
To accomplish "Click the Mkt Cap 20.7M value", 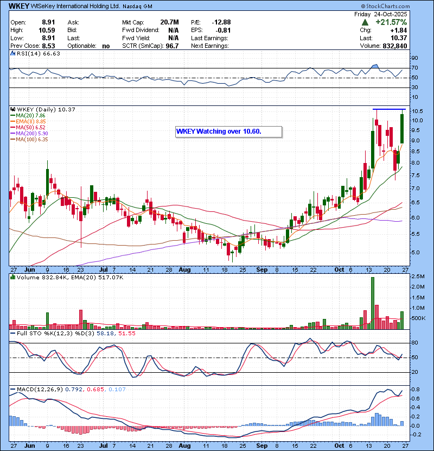I will [169, 22].
